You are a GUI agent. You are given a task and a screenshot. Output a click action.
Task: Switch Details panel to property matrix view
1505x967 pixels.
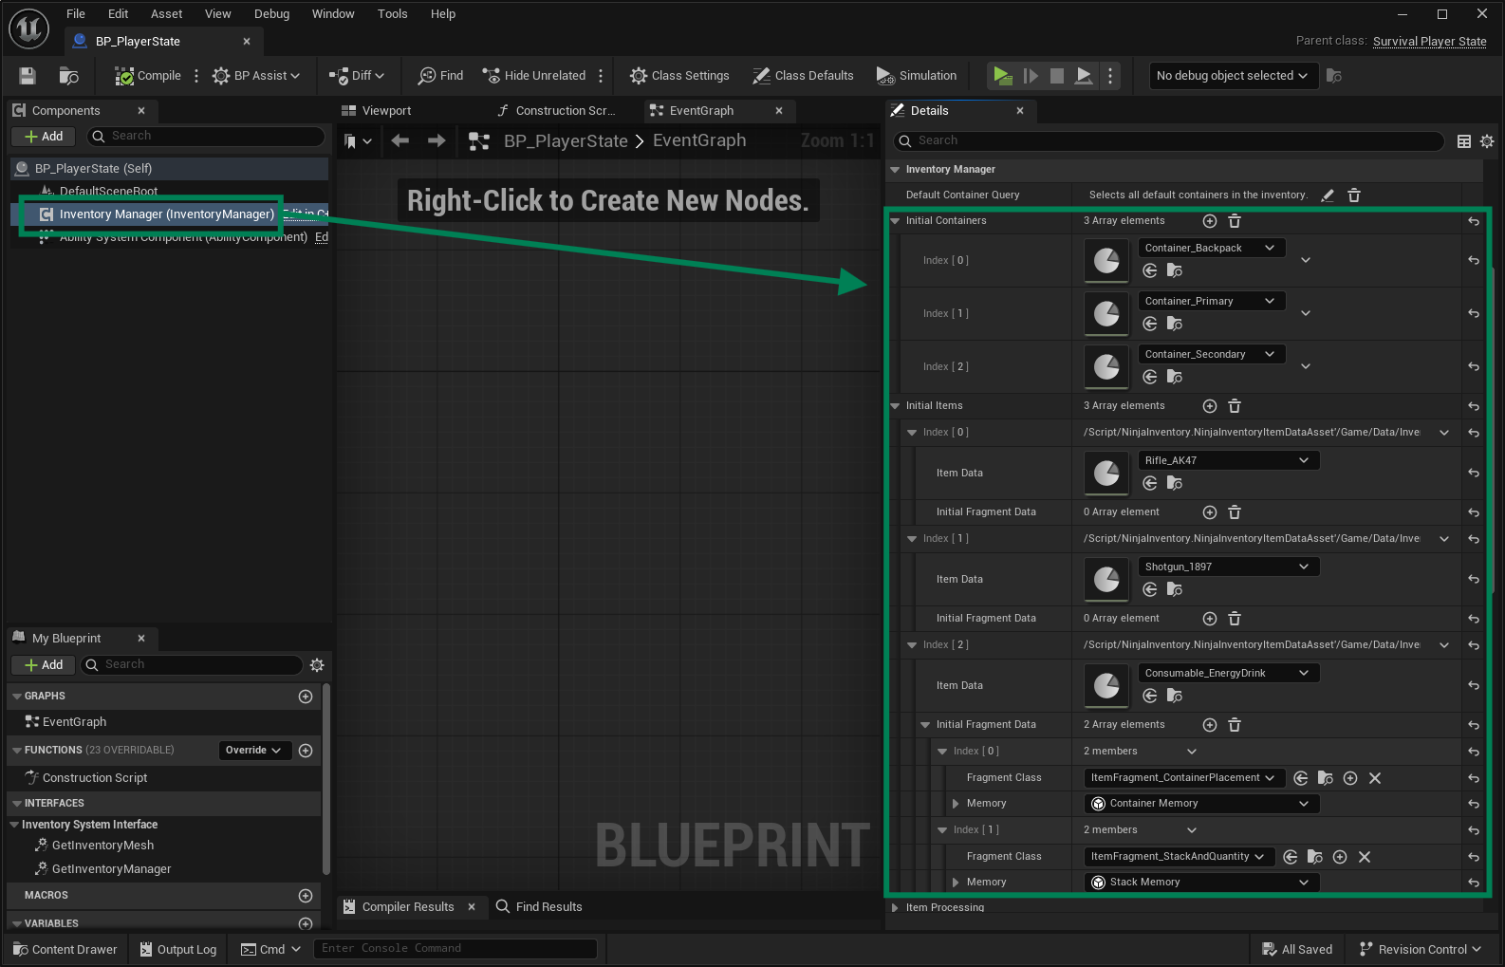click(1464, 141)
